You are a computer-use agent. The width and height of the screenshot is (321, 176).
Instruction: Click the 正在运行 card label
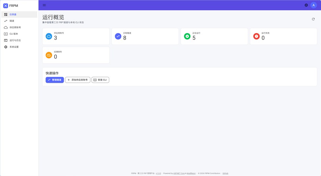click(x=196, y=33)
